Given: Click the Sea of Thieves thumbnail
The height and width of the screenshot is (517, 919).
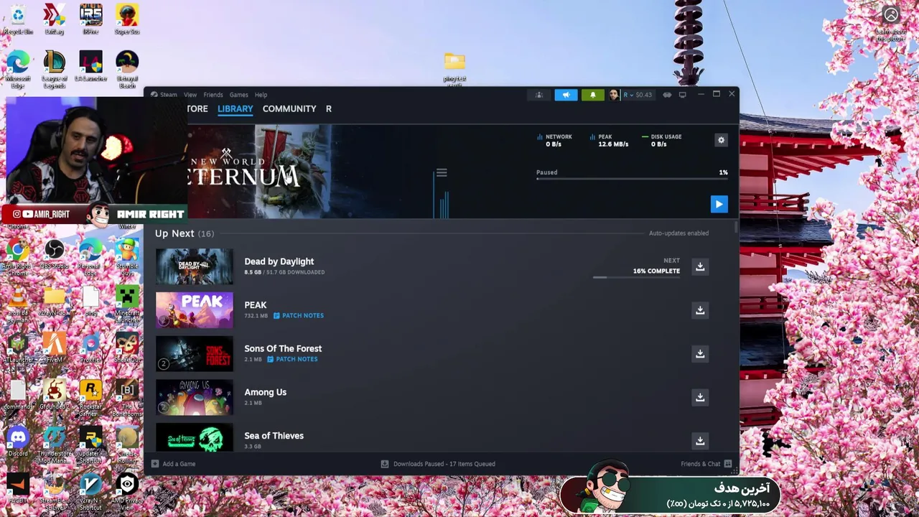Looking at the screenshot, I should click(x=195, y=438).
